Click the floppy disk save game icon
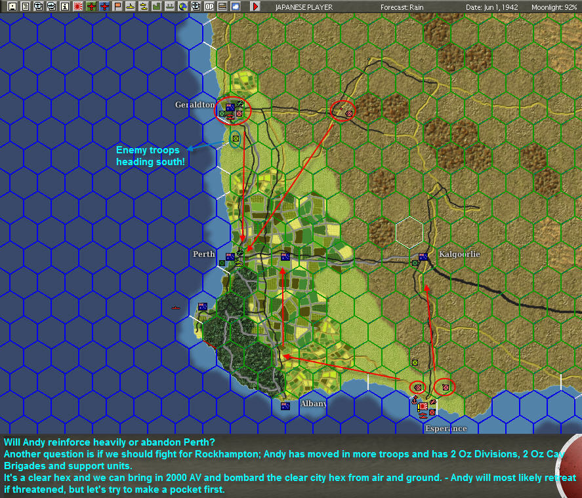The width and height of the screenshot is (582, 498). pyautogui.click(x=12, y=7)
